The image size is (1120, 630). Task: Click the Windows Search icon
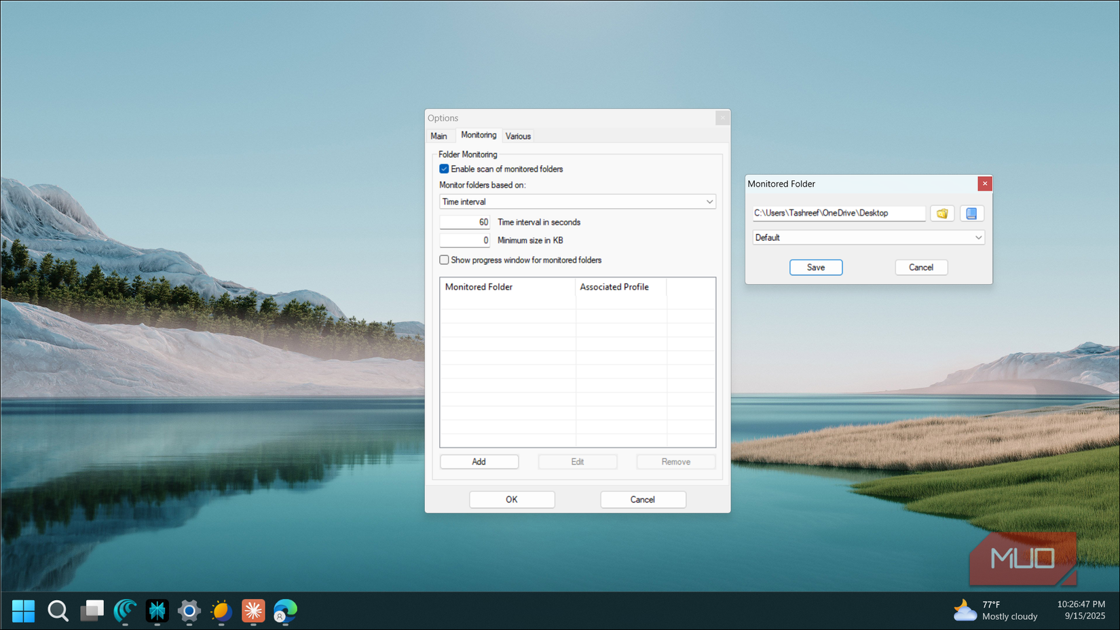pyautogui.click(x=58, y=611)
